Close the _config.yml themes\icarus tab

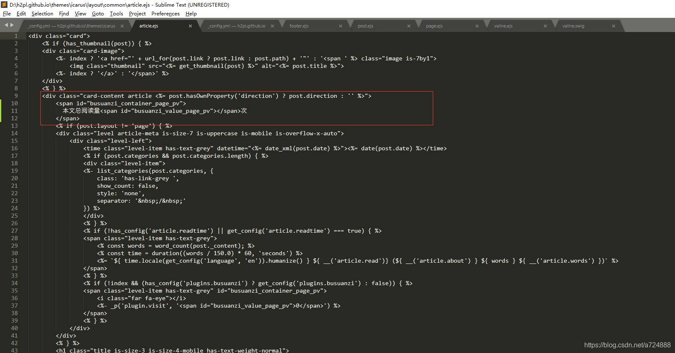point(122,26)
